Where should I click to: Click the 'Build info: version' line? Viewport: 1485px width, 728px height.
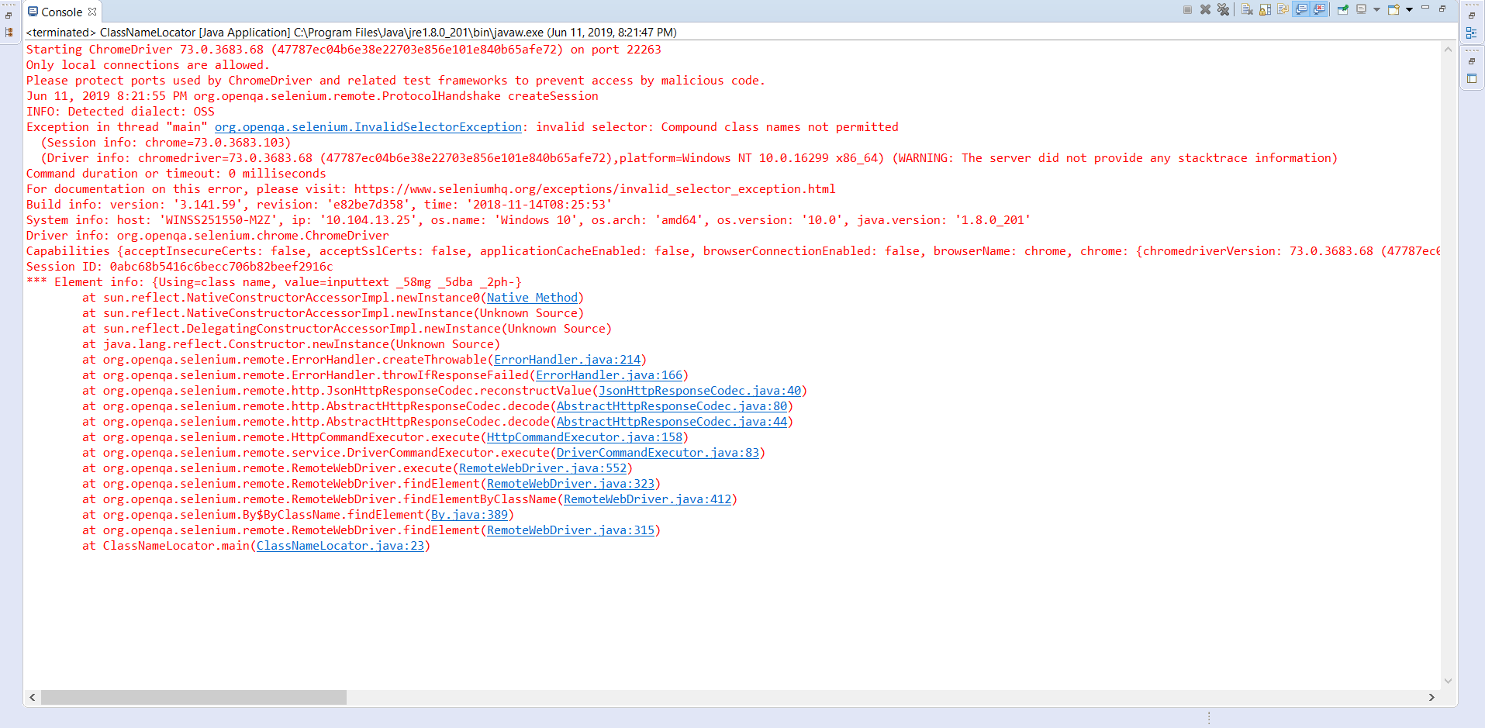click(319, 205)
